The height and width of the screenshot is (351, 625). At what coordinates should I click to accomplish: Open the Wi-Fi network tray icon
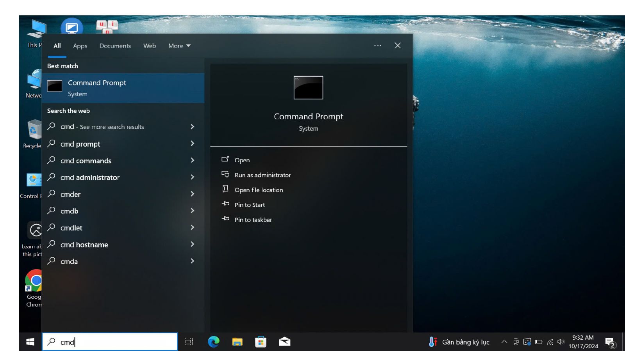[550, 342]
